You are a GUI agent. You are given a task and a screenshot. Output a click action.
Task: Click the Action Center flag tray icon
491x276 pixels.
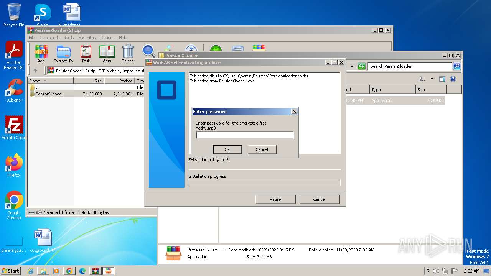[x=455, y=271]
